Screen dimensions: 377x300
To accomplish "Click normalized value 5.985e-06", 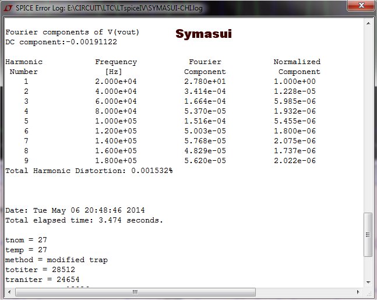I will tap(294, 101).
